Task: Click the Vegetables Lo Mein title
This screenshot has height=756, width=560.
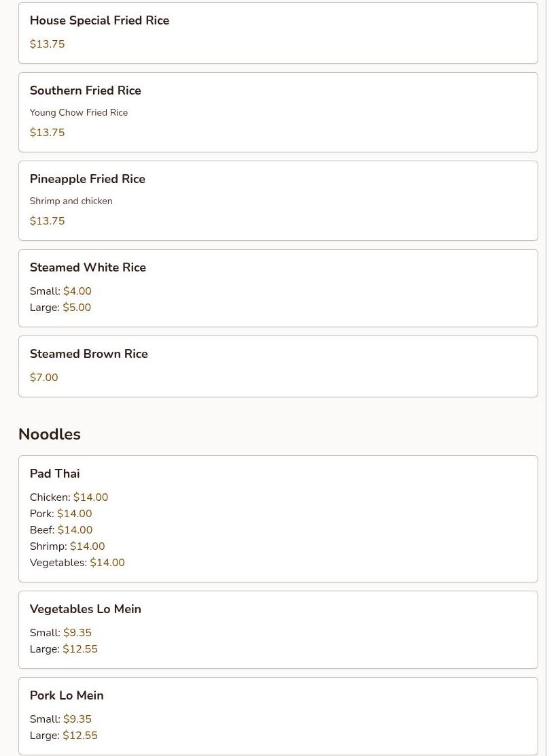Action: click(85, 609)
